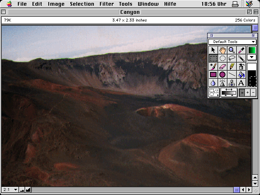Select the arrow pointer tool
Image resolution: width=260 pixels, height=195 pixels.
(x=213, y=50)
